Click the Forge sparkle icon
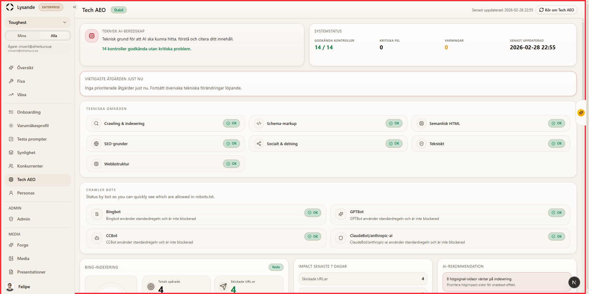This screenshot has height=294, width=589. 11,245
